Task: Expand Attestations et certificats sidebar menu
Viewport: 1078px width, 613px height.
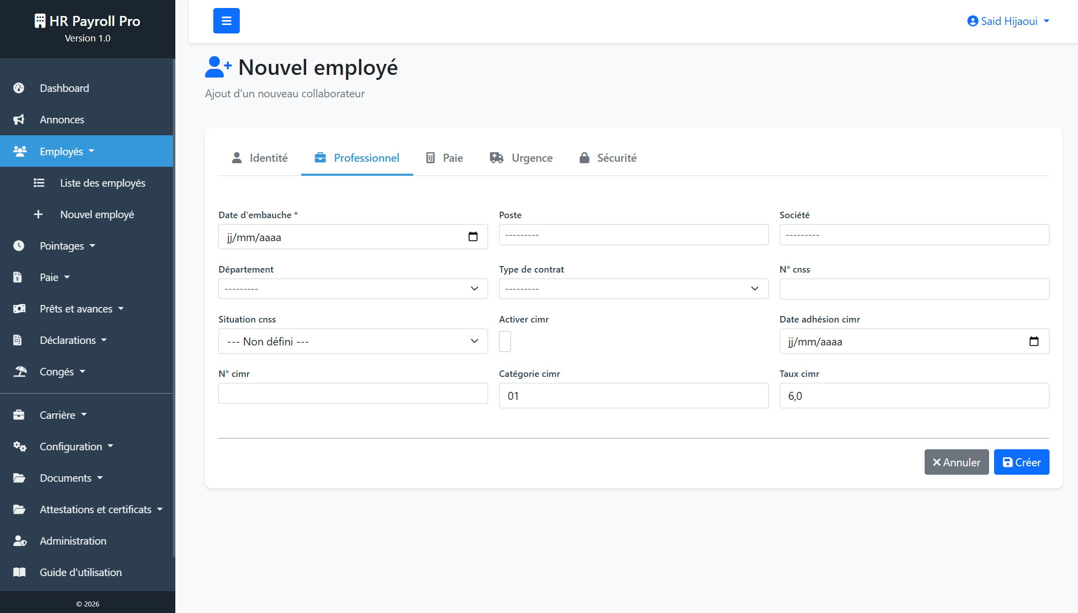Action: click(86, 510)
